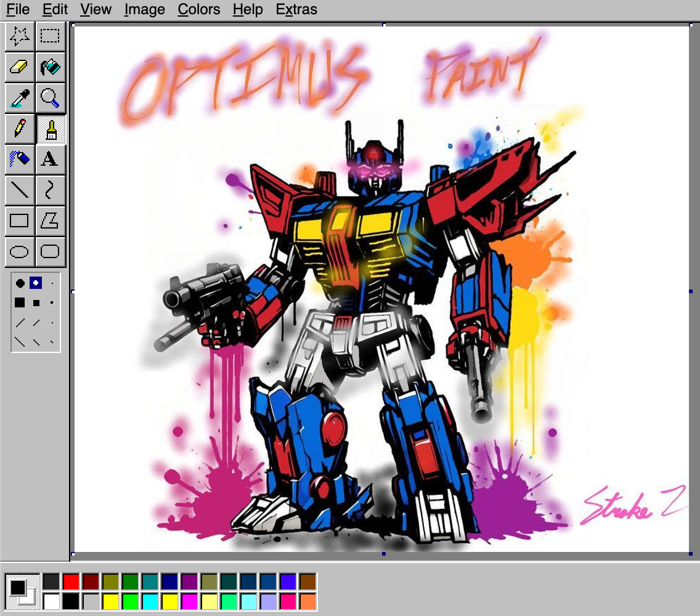Choose the Fill with color tool
The image size is (700, 616).
(51, 67)
